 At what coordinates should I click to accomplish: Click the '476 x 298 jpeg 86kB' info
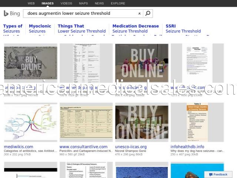click(128, 154)
